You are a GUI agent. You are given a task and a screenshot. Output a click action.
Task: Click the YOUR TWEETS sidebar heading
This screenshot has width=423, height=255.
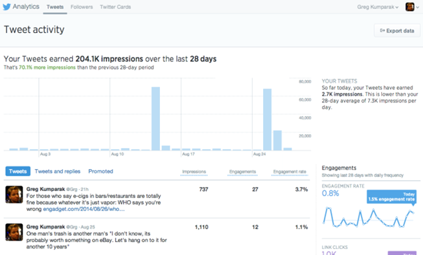pyautogui.click(x=339, y=81)
